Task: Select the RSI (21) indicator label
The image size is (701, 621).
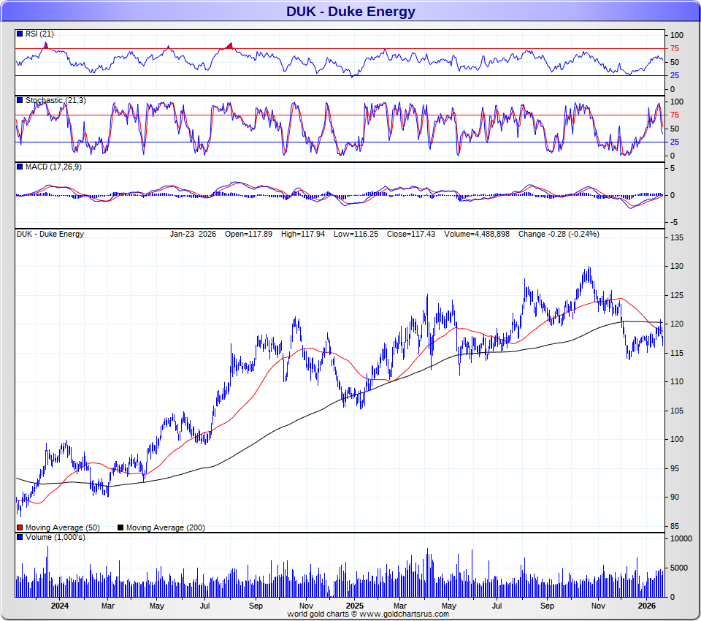Action: pyautogui.click(x=39, y=34)
